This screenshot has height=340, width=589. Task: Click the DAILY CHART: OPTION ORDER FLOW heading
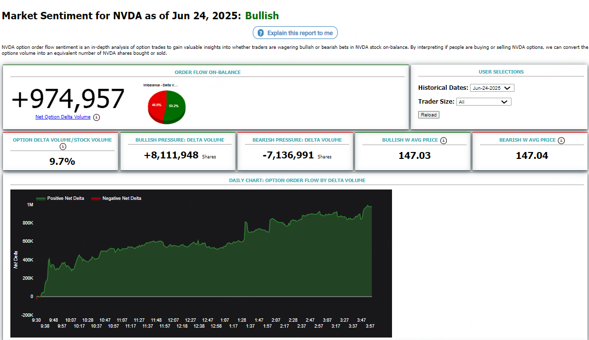[x=297, y=181]
